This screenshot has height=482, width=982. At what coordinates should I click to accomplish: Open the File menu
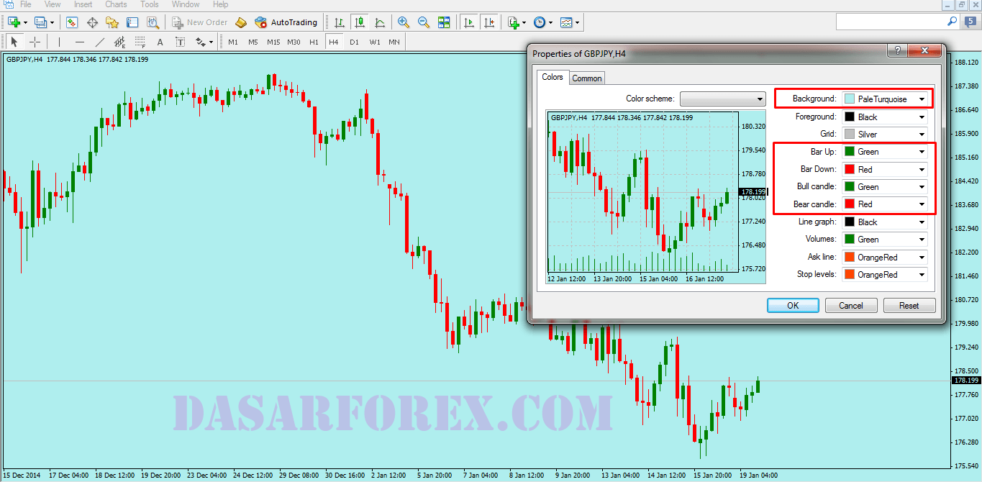click(26, 4)
